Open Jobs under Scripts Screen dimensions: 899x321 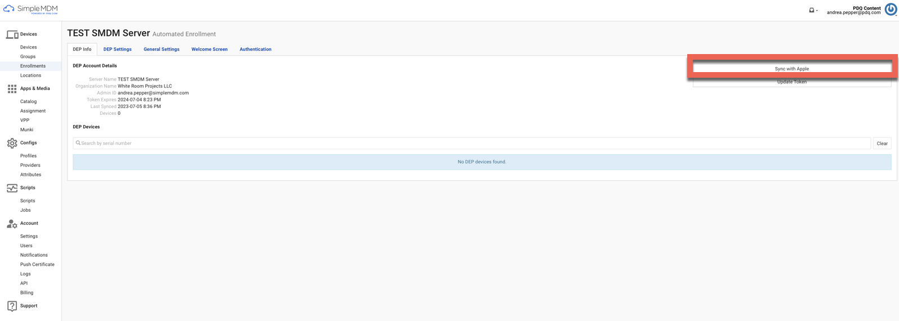click(25, 210)
